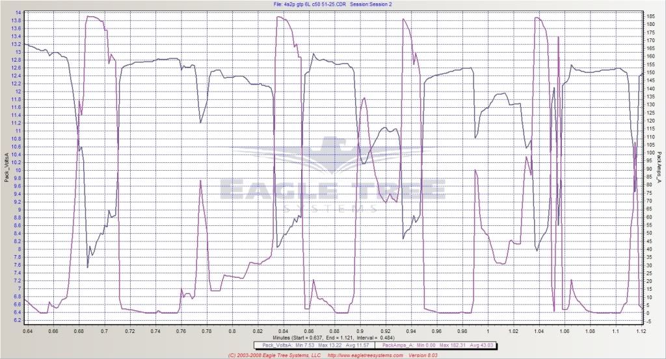Click the 0.9 tick on time axis
The width and height of the screenshot is (666, 359).
point(360,330)
